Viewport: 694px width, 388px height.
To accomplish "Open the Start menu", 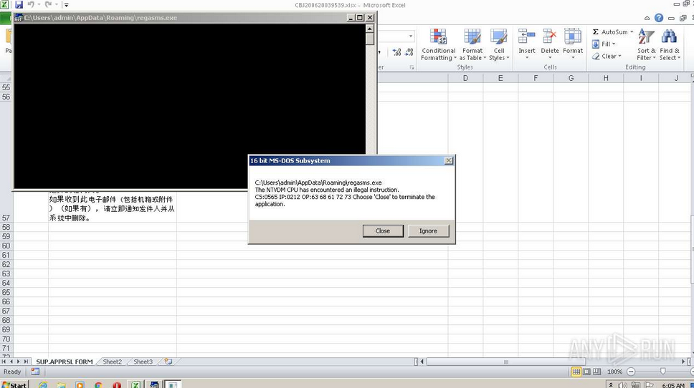I will tap(14, 385).
